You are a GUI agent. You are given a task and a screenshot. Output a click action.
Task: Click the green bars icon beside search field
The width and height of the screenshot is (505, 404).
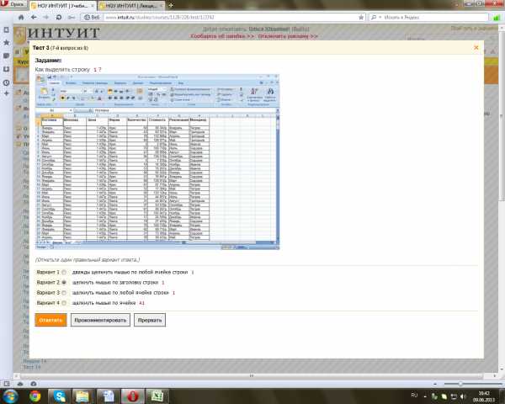click(x=497, y=18)
